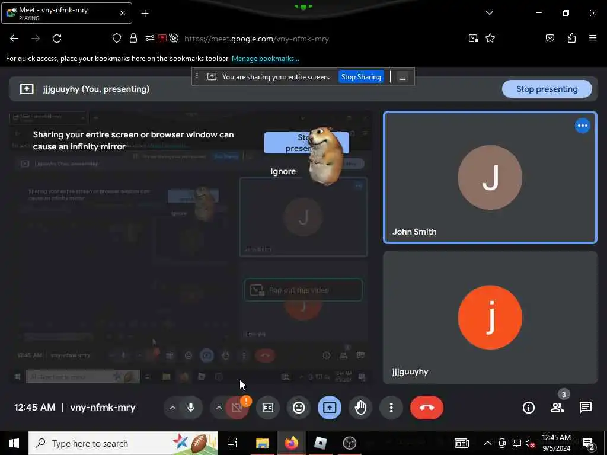The image size is (607, 455).
Task: Open File Explorer from the taskbar
Action: tap(262, 443)
